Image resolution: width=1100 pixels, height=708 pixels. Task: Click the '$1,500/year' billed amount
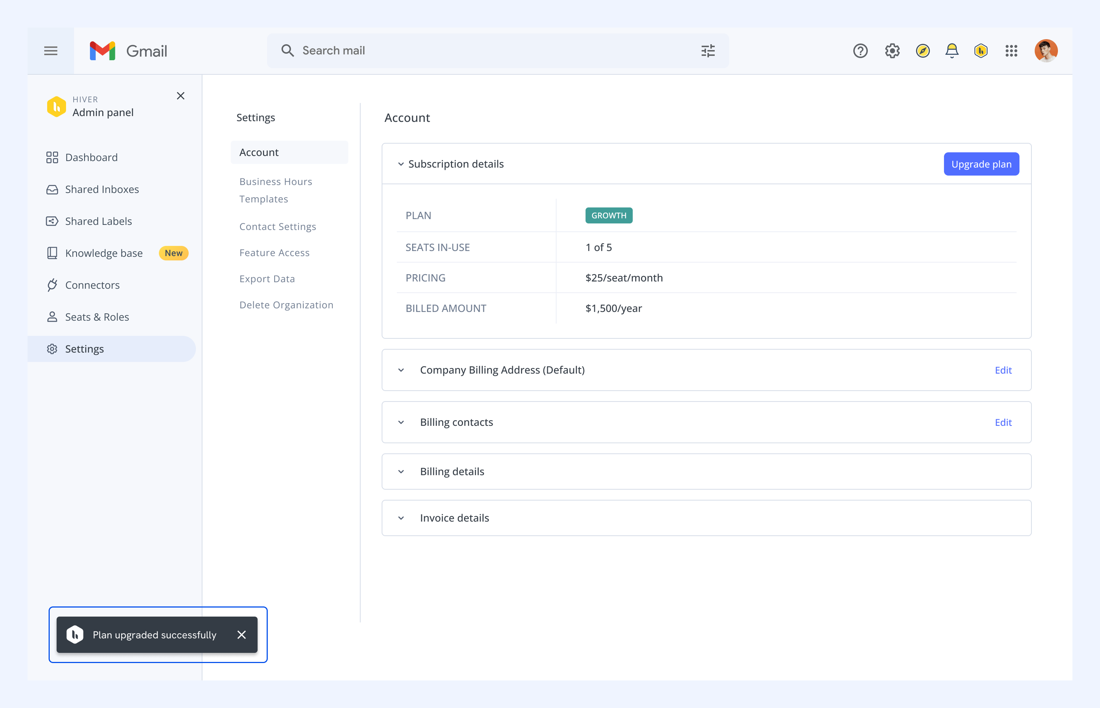pos(613,308)
